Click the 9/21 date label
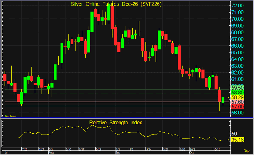Image resolution: width=254 pixels, height=155 pixels. pos(165,149)
